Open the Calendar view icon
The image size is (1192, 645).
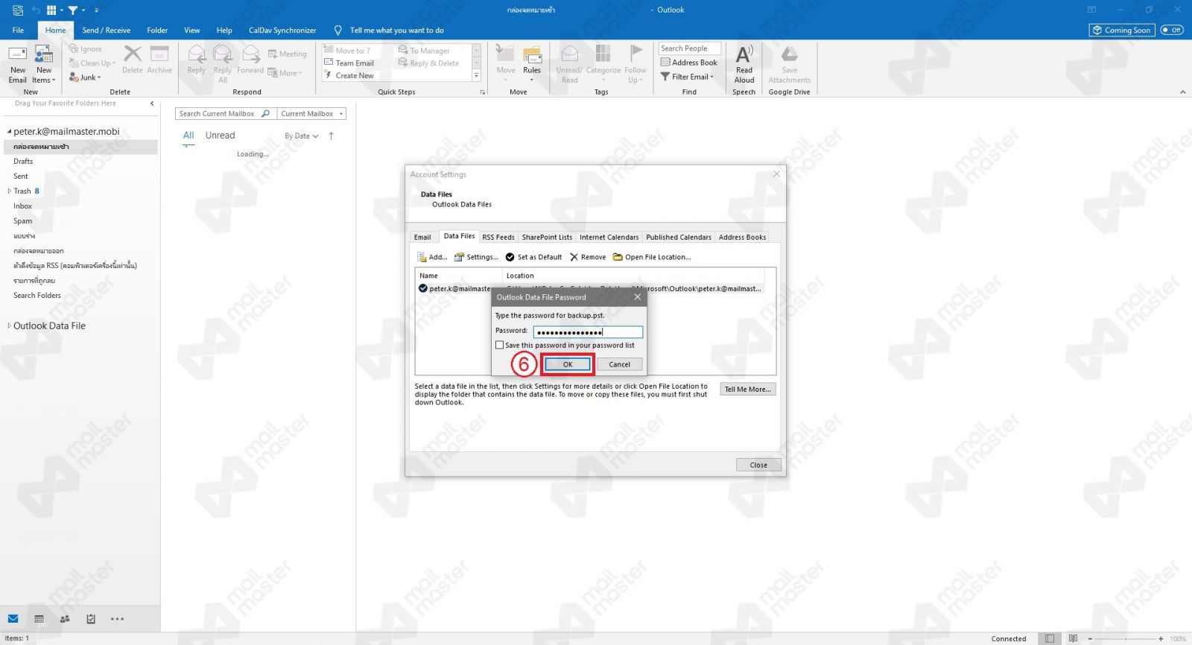[39, 619]
